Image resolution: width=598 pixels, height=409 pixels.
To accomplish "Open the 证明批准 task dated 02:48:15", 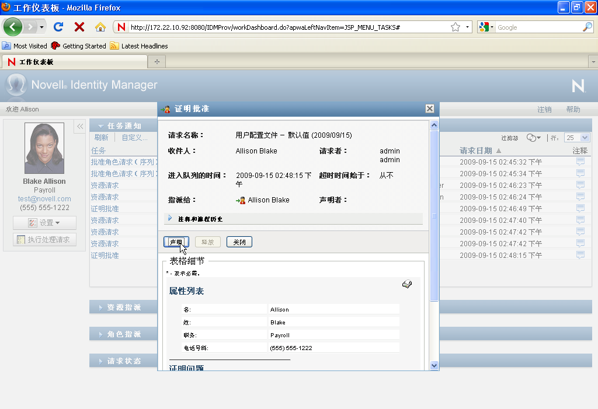I will 105,256.
